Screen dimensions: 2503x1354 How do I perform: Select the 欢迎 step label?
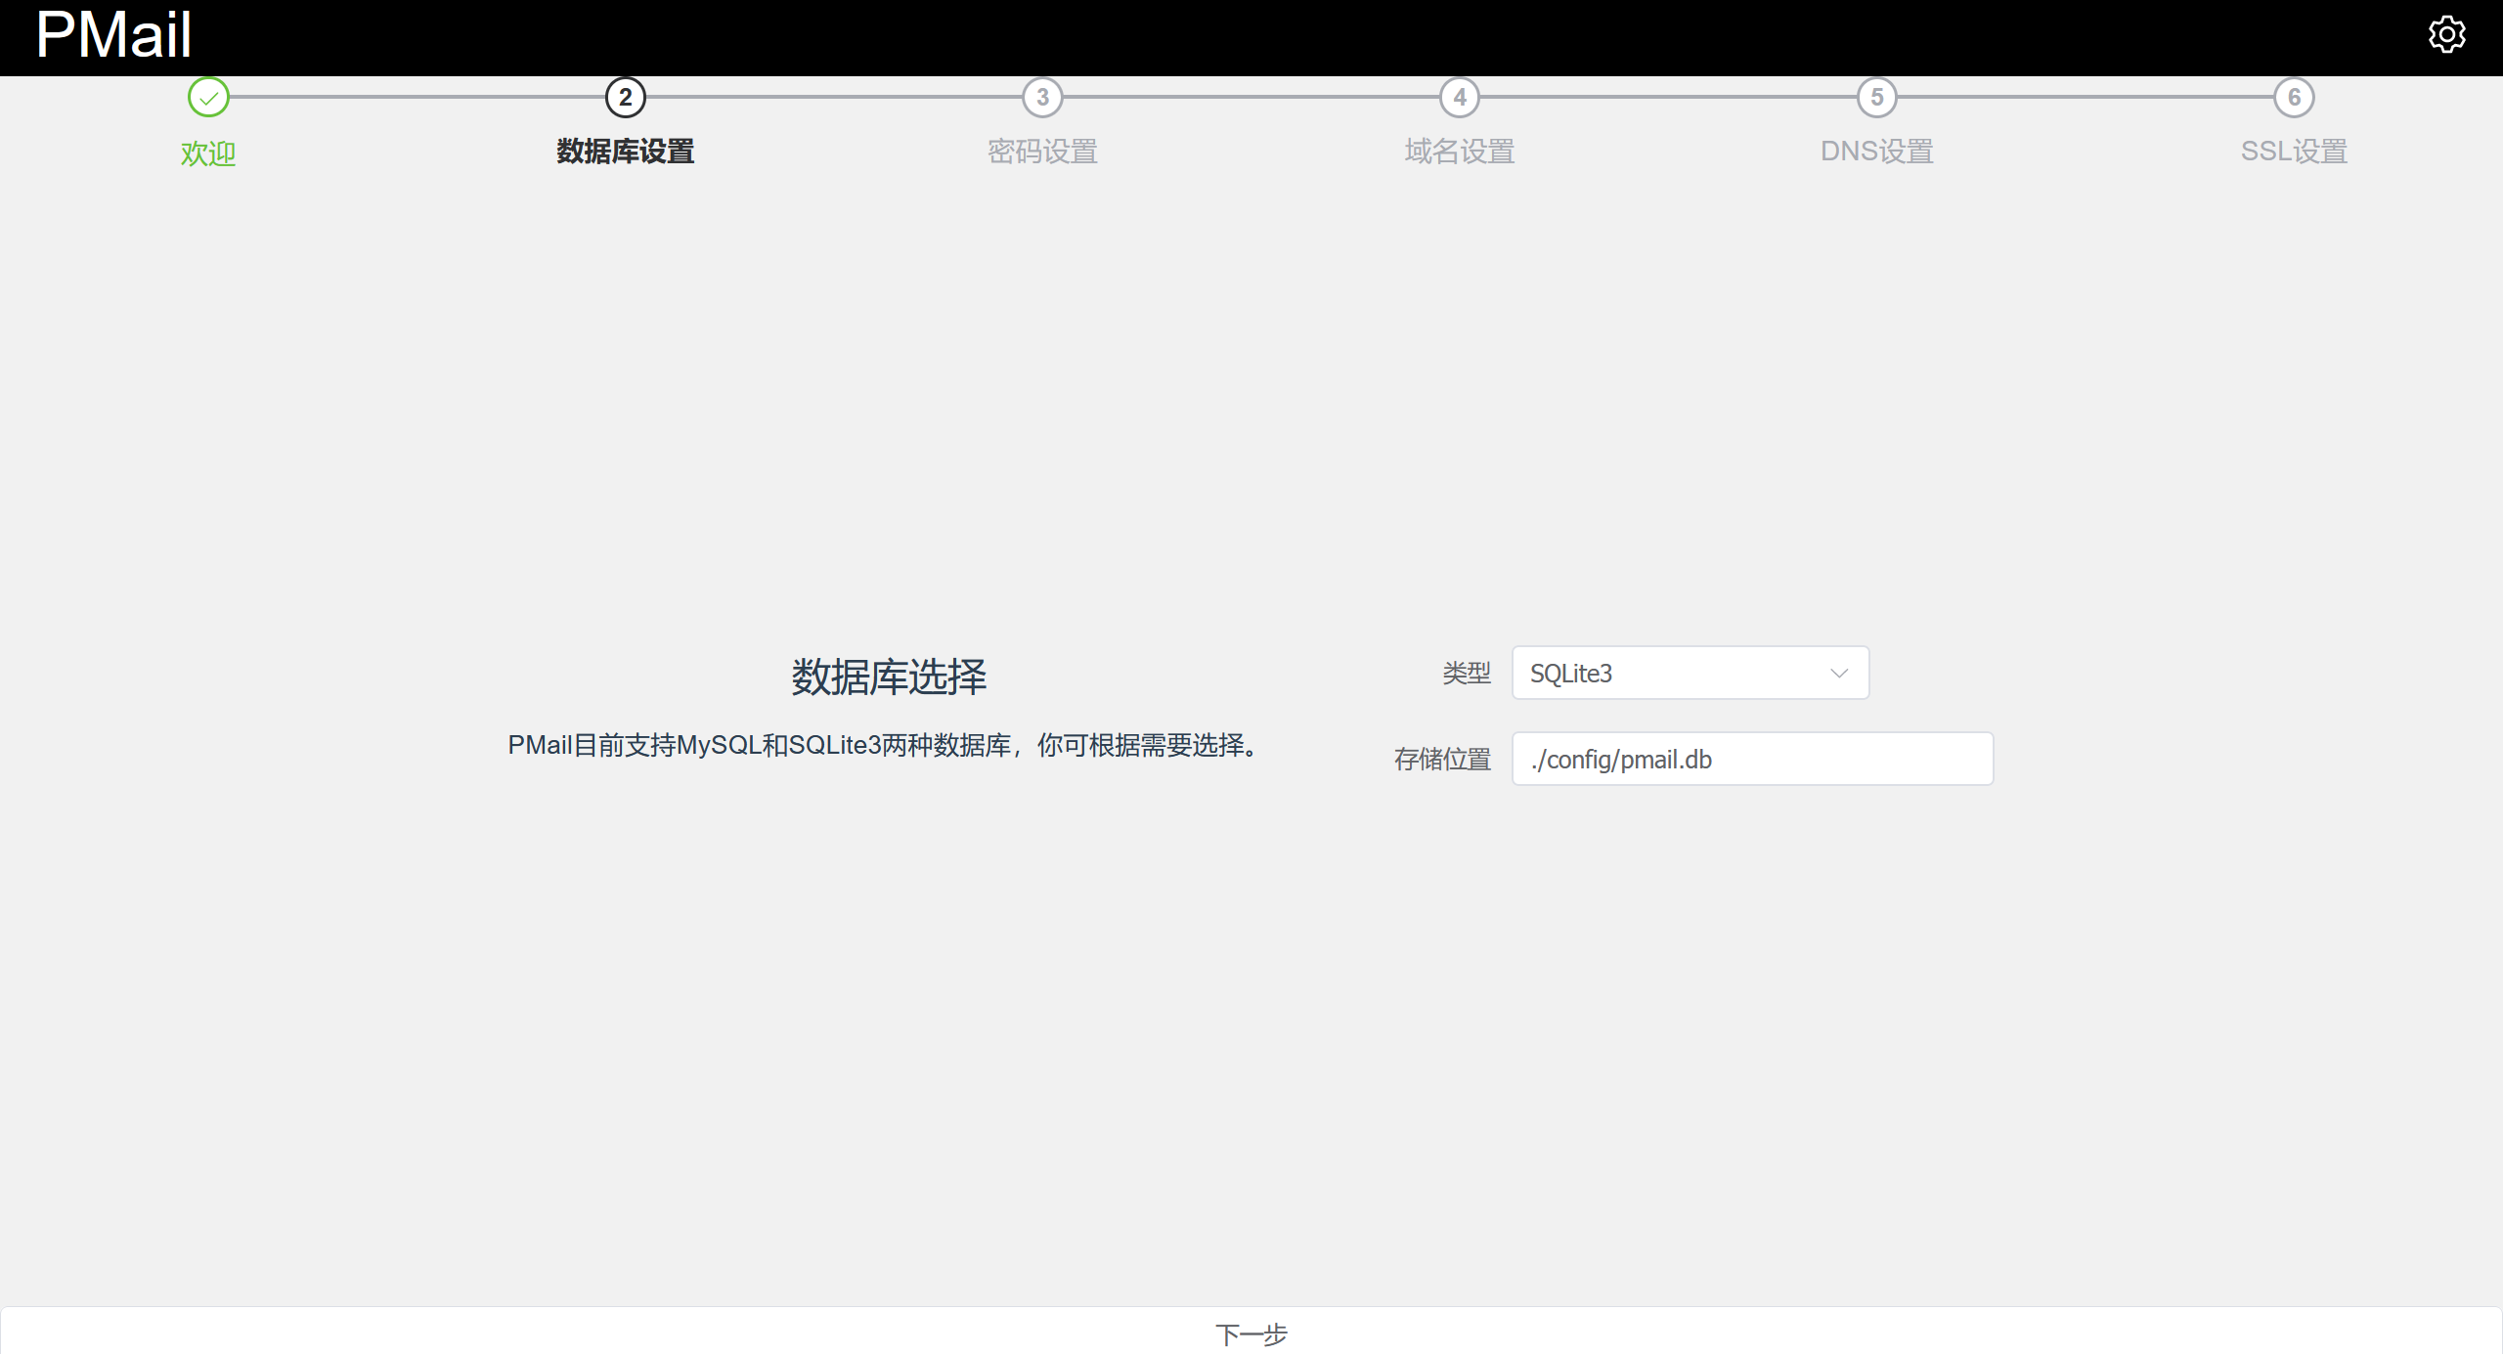coord(208,153)
